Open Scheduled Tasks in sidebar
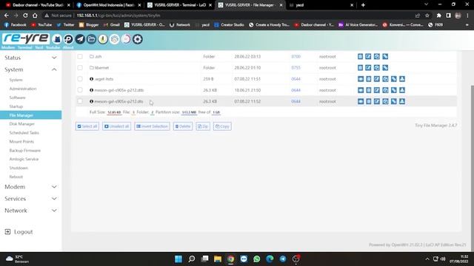Viewport: 474px width, 266px height. [24, 133]
